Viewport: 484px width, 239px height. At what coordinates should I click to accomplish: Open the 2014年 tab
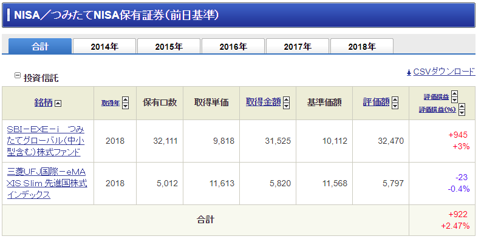[104, 46]
